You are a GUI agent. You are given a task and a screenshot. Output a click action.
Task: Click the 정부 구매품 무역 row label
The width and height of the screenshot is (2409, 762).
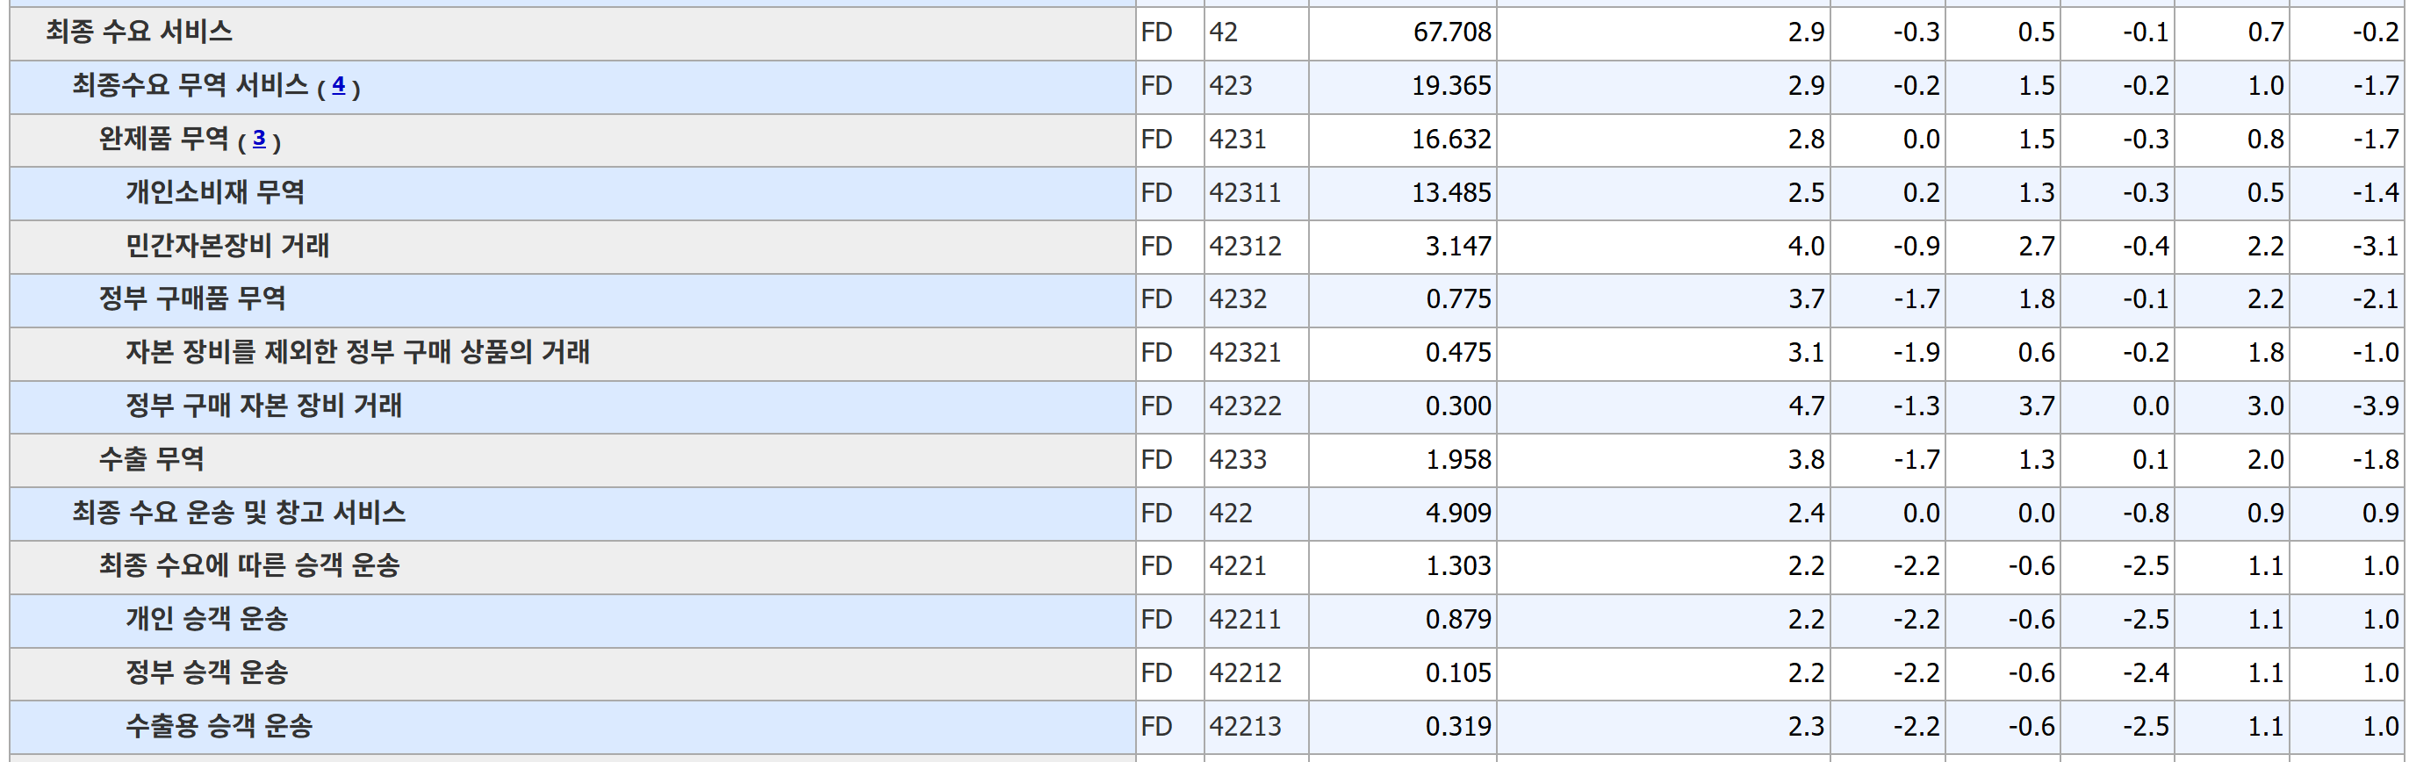click(x=191, y=299)
